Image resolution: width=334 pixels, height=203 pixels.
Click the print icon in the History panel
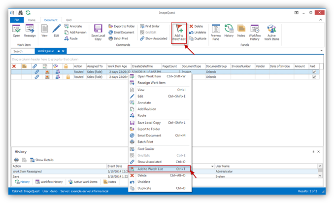click(x=16, y=160)
